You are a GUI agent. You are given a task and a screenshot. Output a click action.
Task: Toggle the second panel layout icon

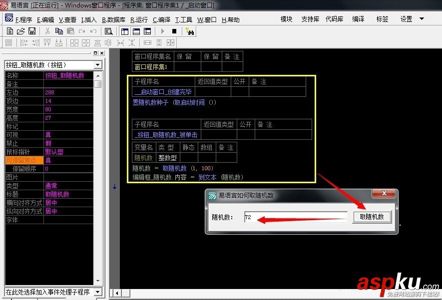(x=136, y=31)
